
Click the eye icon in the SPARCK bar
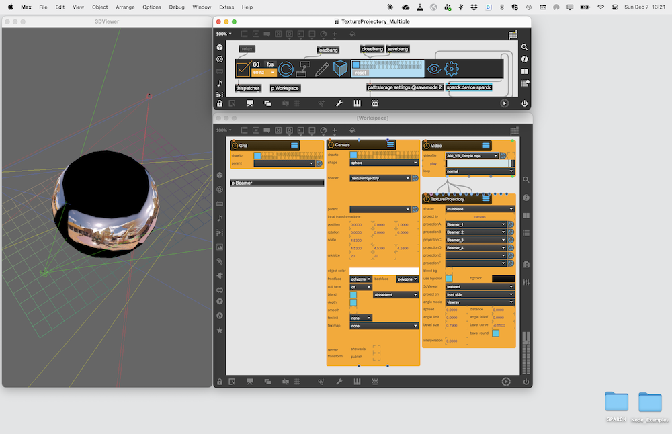click(435, 69)
